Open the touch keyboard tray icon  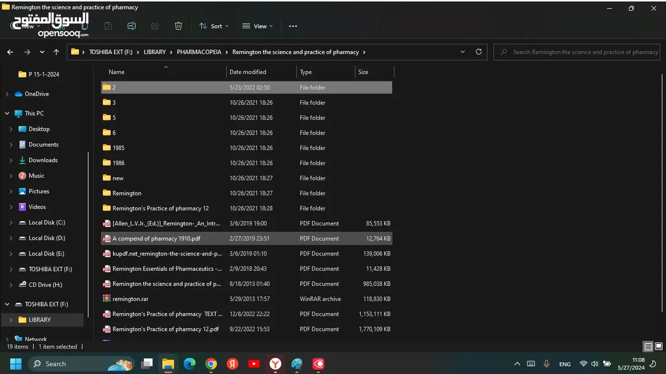point(531,364)
